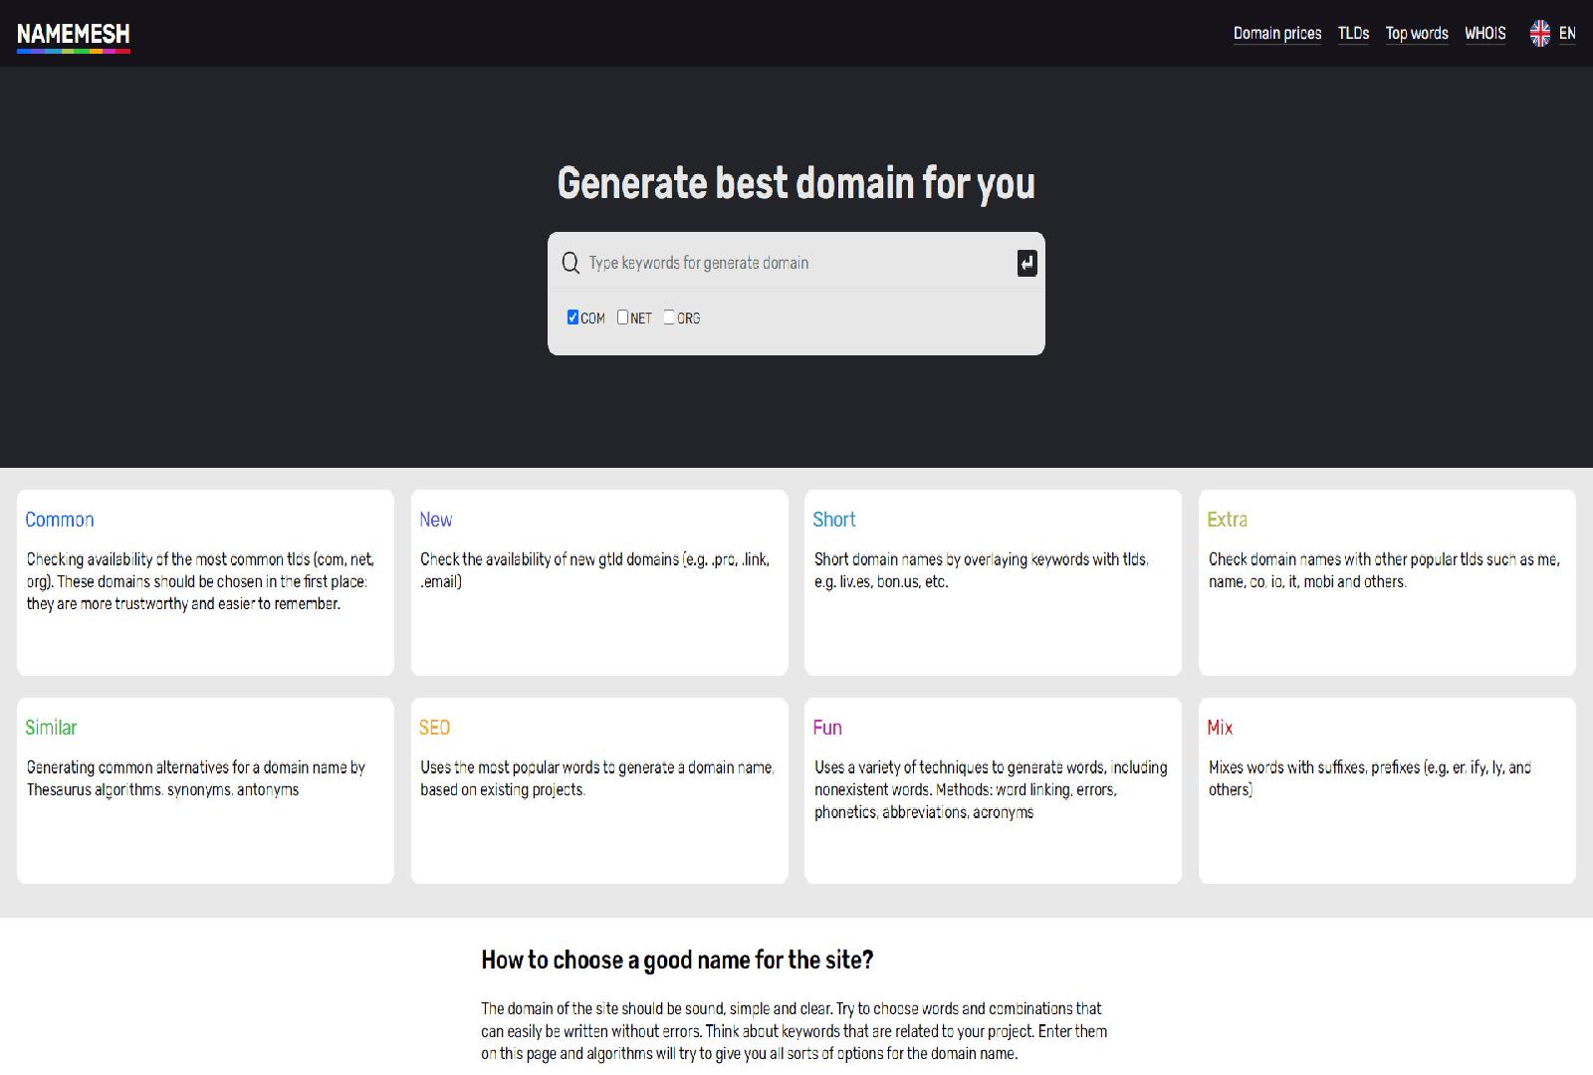This screenshot has height=1075, width=1593.
Task: Click the UK flag icon
Action: [x=1539, y=34]
